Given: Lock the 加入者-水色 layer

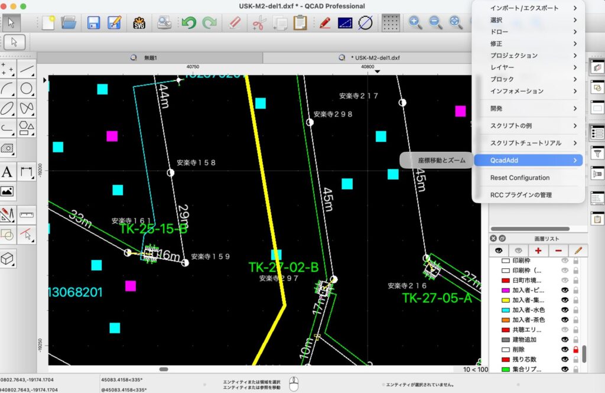Looking at the screenshot, I should tap(575, 310).
